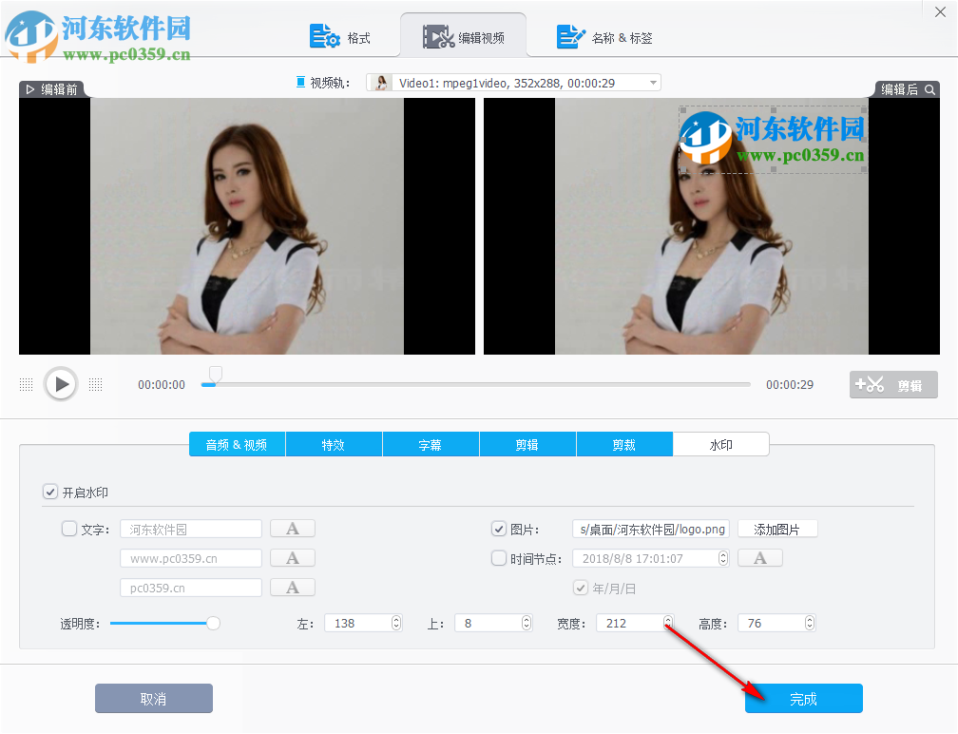958x734 pixels.
Task: Open the 格式 (Format) settings panel
Action: (x=325, y=34)
